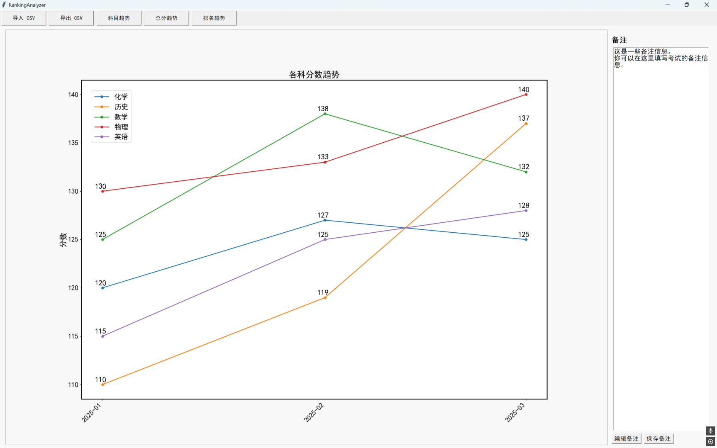
Task: Click the 132 data label
Action: 524,167
